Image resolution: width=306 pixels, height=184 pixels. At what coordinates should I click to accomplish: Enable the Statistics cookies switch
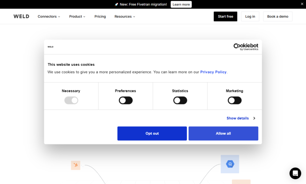click(x=180, y=100)
